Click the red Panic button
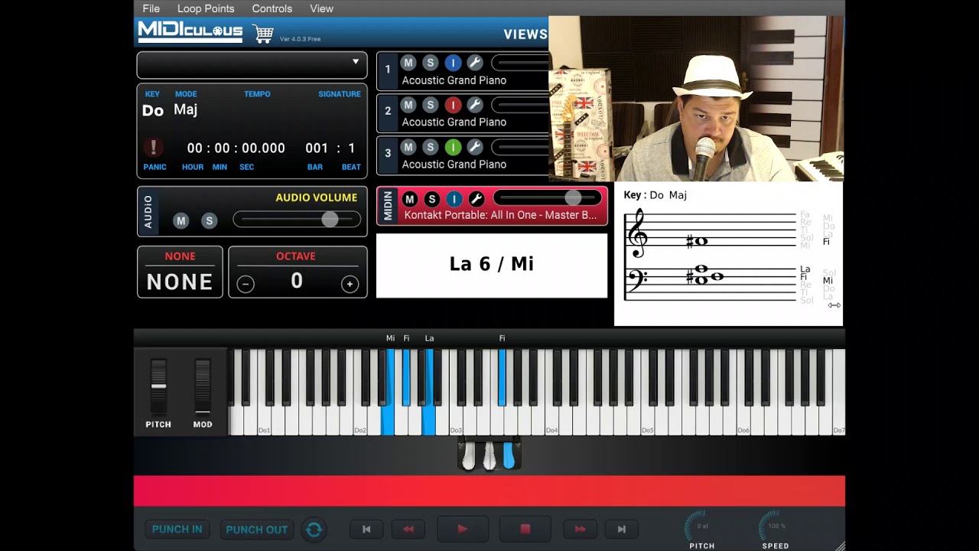 [154, 148]
